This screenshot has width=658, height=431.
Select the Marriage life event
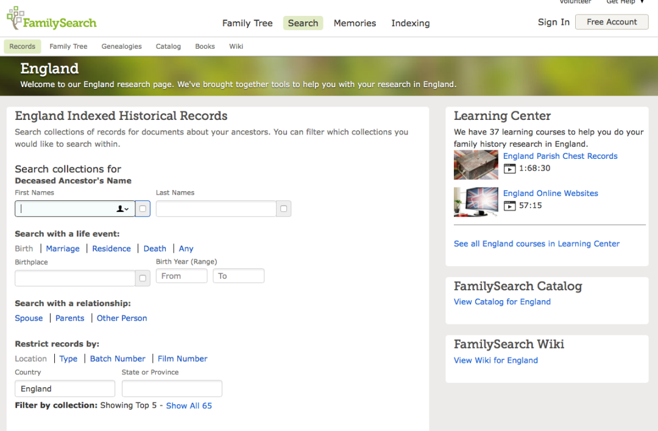click(63, 248)
